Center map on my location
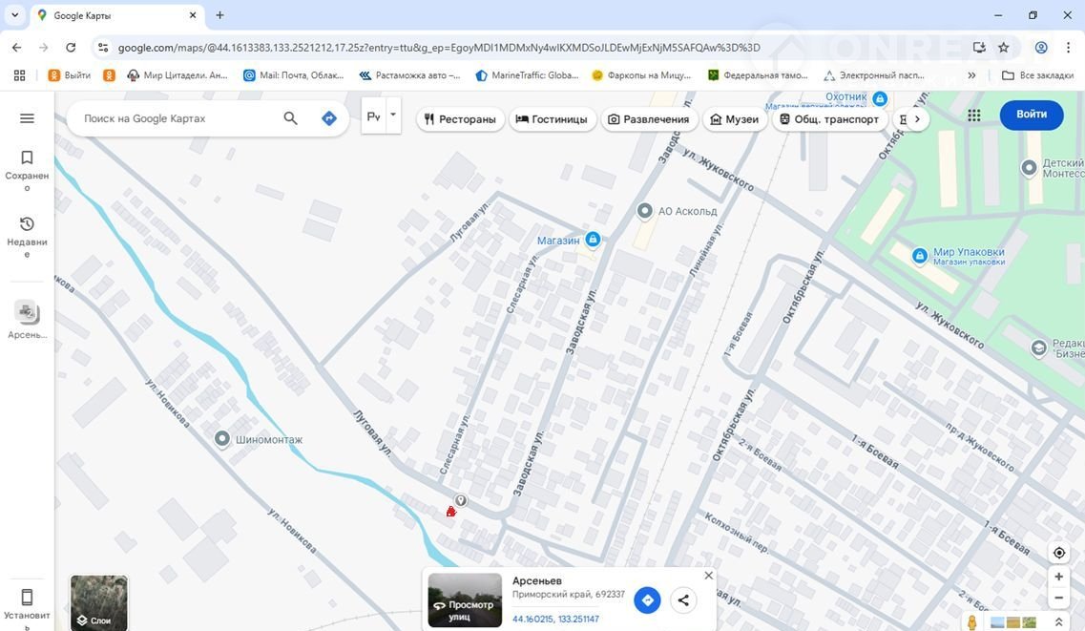The height and width of the screenshot is (631, 1085). [x=1058, y=553]
